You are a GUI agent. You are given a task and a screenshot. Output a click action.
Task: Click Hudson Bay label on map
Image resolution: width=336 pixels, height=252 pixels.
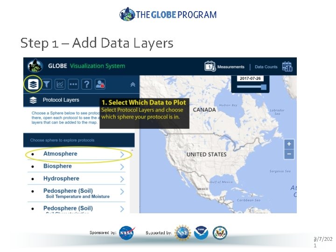[228, 105]
